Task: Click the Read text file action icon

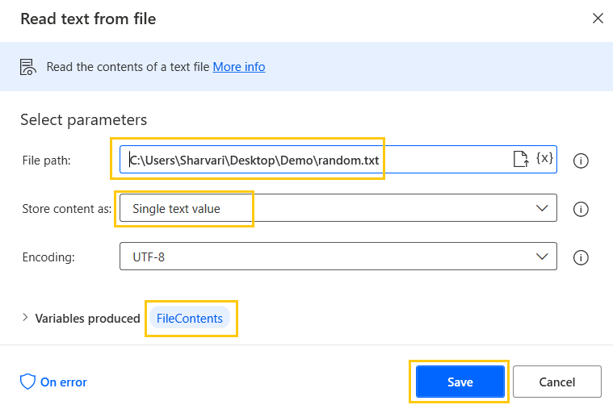Action: tap(27, 67)
